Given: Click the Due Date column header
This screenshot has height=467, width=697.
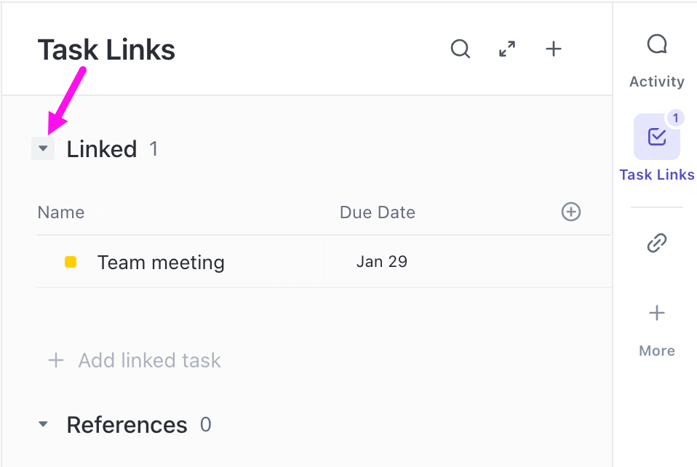Looking at the screenshot, I should pos(377,212).
